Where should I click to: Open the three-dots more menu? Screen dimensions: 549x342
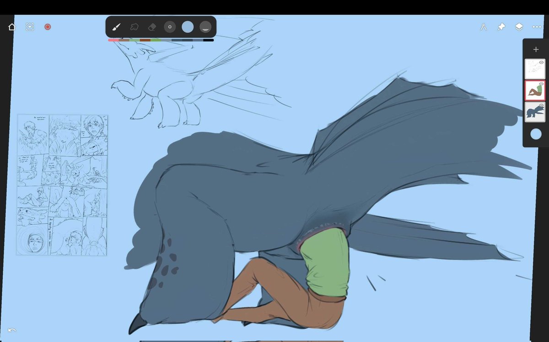[x=537, y=27]
